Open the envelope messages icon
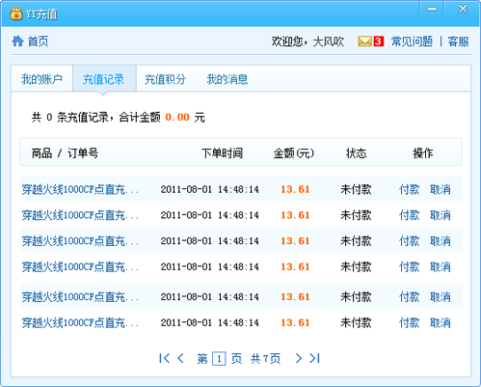The height and width of the screenshot is (387, 481). [x=365, y=41]
